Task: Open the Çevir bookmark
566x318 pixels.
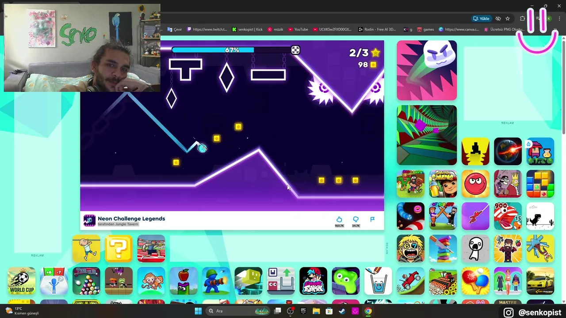Action: (x=174, y=30)
